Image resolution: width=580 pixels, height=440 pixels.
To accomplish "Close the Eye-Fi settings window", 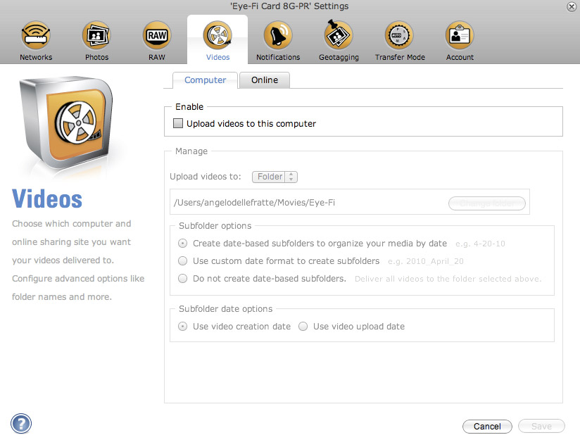I will pyautogui.click(x=571, y=6).
